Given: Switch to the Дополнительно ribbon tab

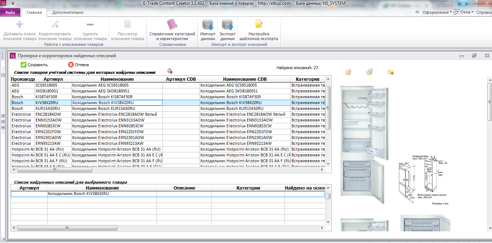Looking at the screenshot, I should [x=68, y=12].
